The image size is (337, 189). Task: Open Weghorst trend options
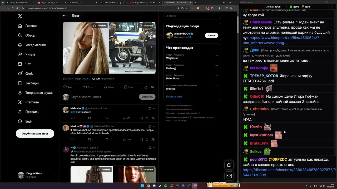217,55
